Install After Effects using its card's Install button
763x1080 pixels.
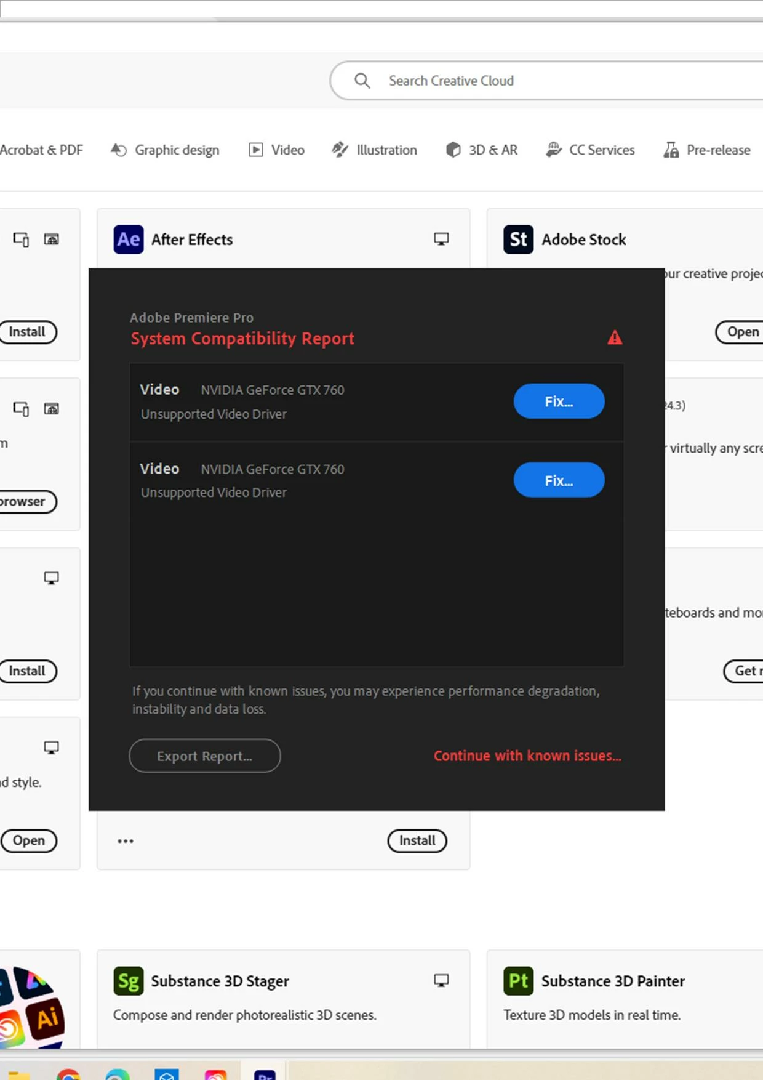click(x=417, y=840)
